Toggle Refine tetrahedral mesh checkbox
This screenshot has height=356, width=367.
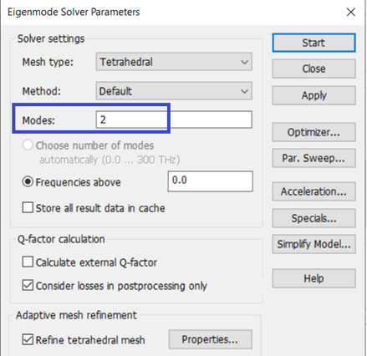point(28,340)
